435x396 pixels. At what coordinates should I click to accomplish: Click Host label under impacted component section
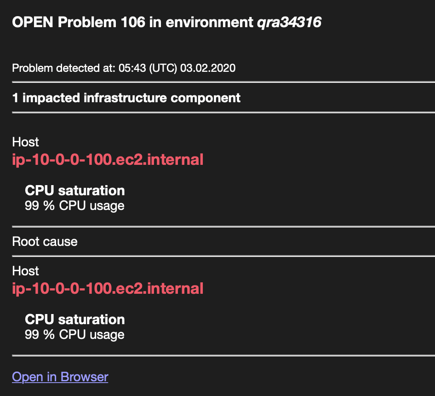coord(26,142)
